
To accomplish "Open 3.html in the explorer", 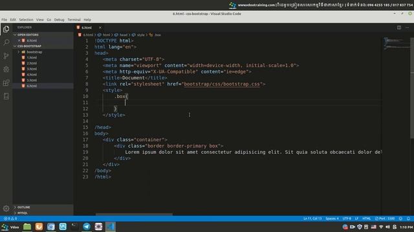I will (x=43, y=69).
